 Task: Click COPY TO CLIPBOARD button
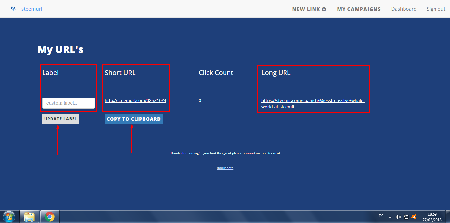pyautogui.click(x=134, y=119)
